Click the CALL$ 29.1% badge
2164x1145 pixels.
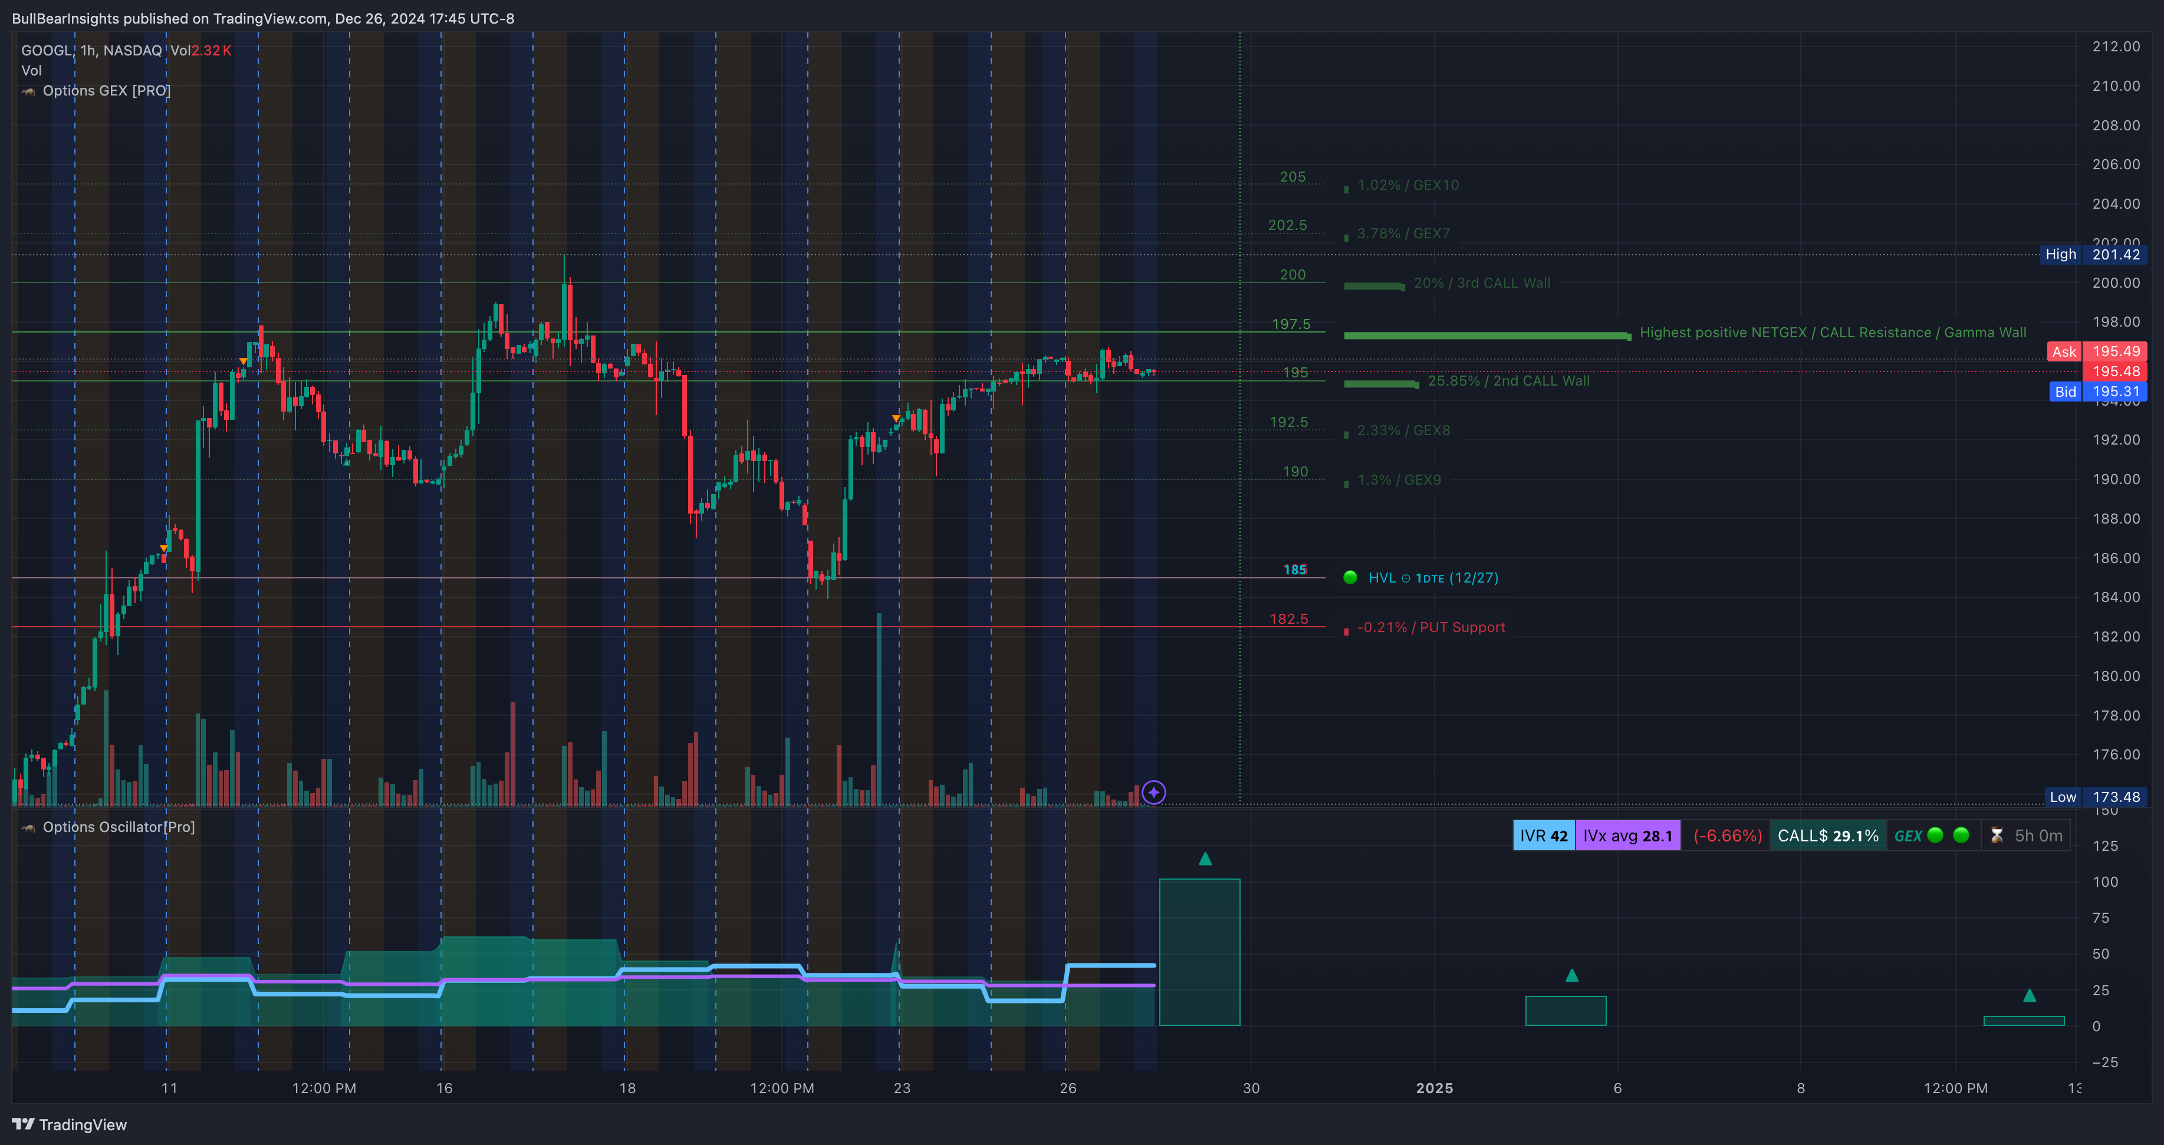coord(1828,836)
